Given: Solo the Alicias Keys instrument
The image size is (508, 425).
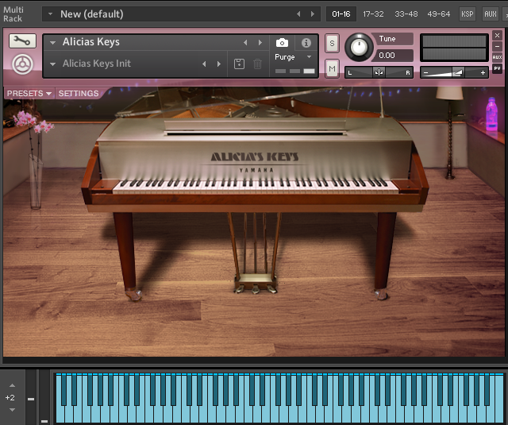Looking at the screenshot, I should pyautogui.click(x=332, y=43).
